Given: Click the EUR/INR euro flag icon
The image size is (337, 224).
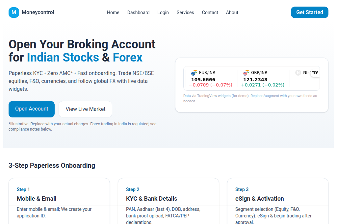Looking at the screenshot, I should coord(194,73).
